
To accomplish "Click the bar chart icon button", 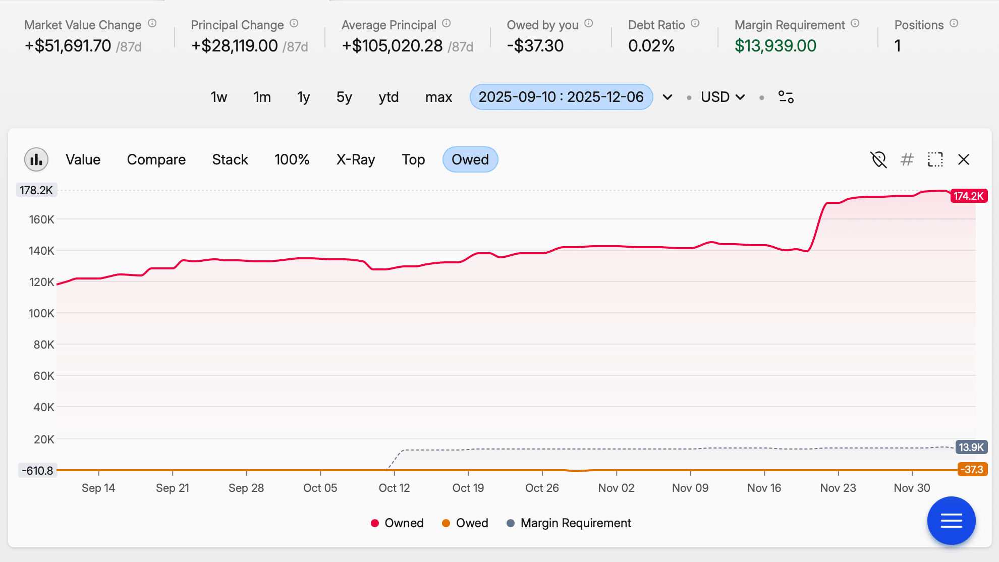I will click(36, 160).
